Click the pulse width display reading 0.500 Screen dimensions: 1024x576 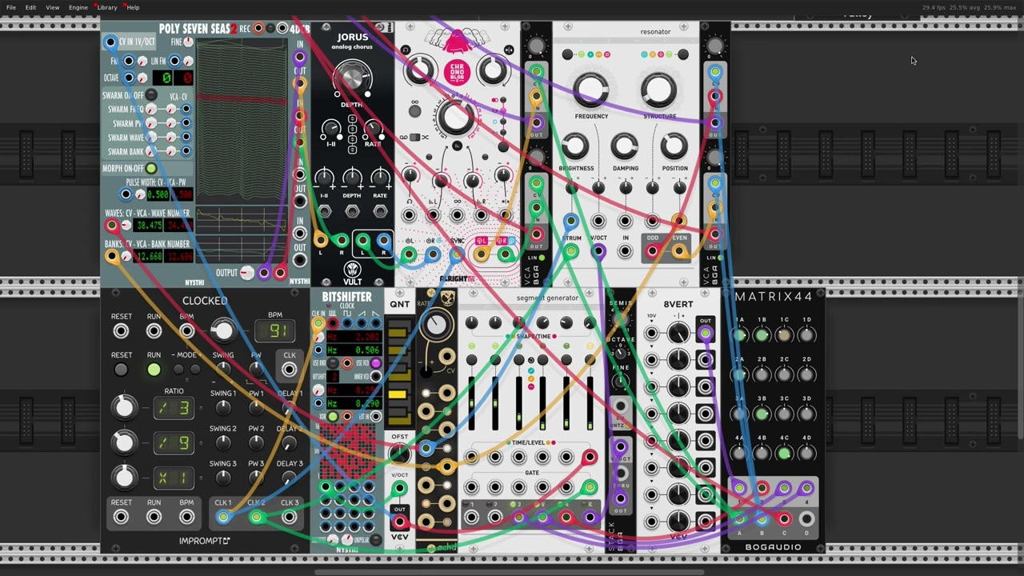157,194
